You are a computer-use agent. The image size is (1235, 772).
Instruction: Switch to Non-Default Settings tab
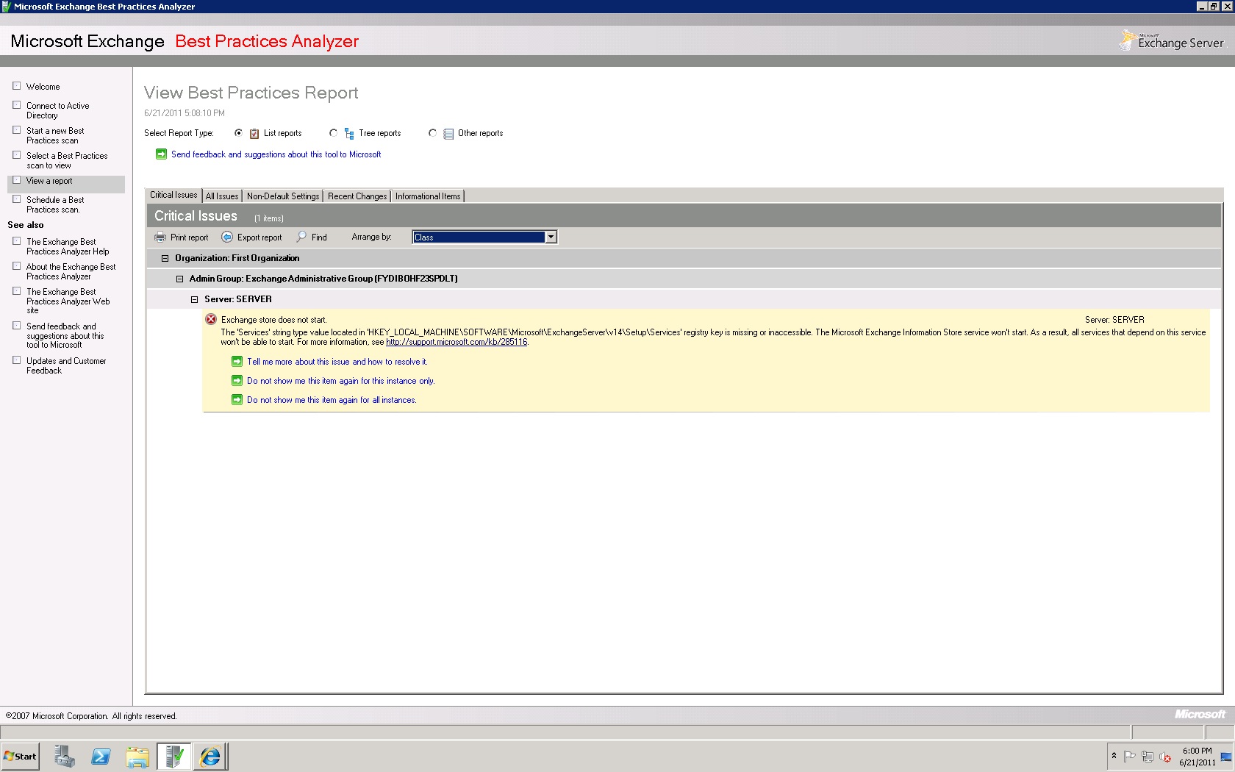pyautogui.click(x=283, y=196)
